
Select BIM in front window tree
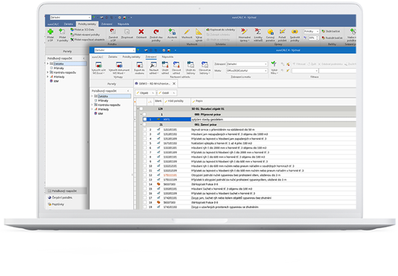[x=98, y=113]
